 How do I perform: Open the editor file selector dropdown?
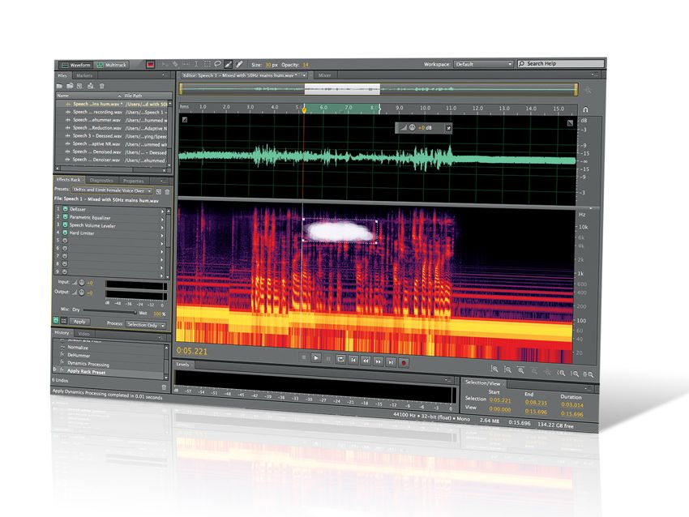tap(304, 75)
